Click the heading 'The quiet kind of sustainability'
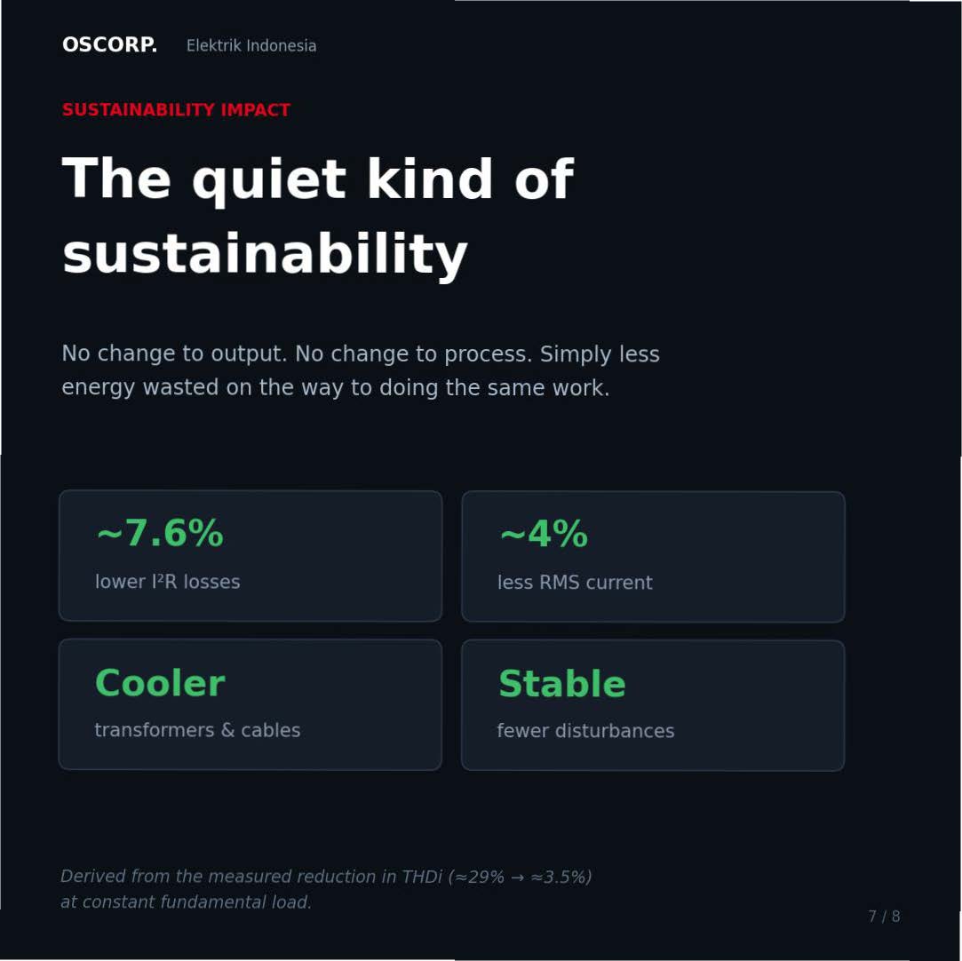 (x=318, y=215)
